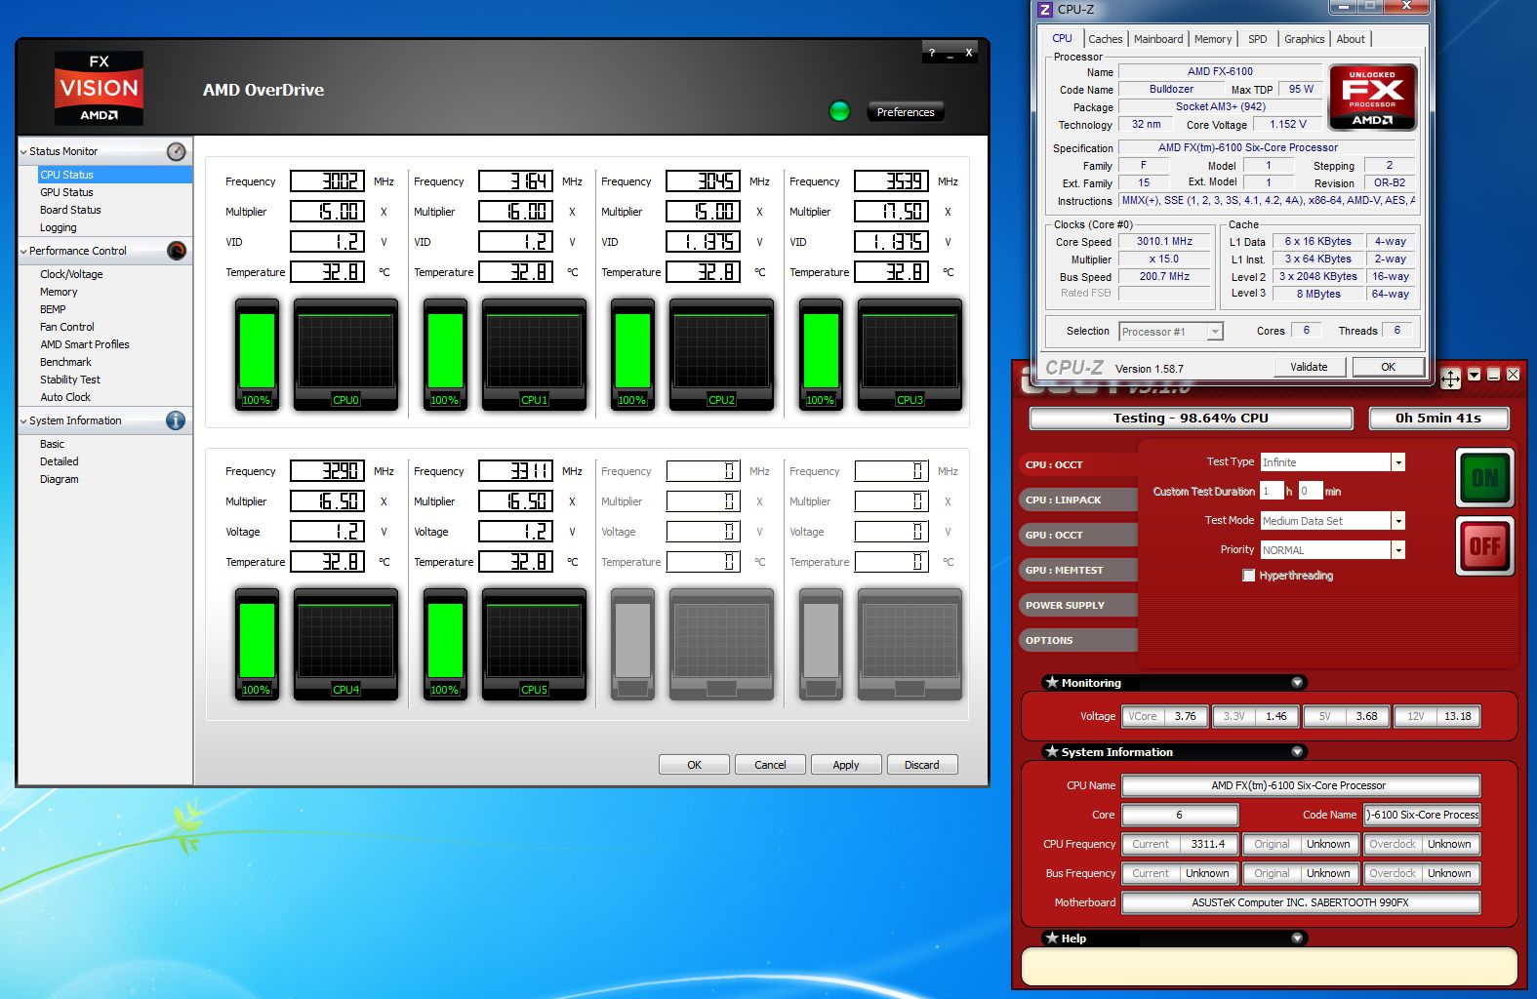Open the SPD tab in CPU-Z
The image size is (1537, 999).
click(1258, 39)
